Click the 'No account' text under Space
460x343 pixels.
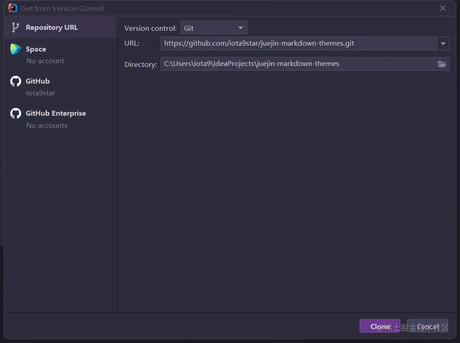coord(45,61)
